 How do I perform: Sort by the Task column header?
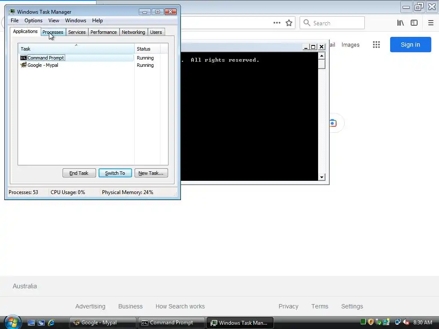pos(76,49)
